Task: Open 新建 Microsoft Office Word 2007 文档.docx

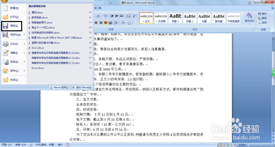Action: 57,38
